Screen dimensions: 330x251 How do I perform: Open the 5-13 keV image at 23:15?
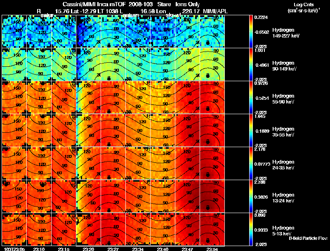[64, 229]
